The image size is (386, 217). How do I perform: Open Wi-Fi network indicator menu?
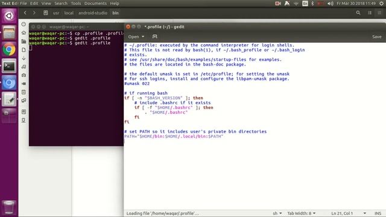tap(296, 4)
